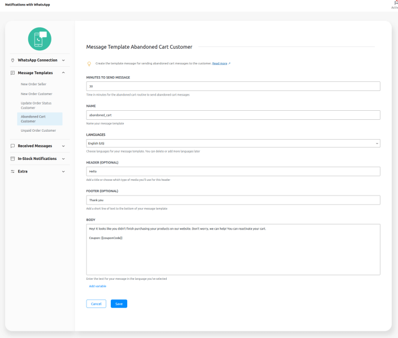This screenshot has width=398, height=338.
Task: Click the plug icon beside WhatsApp Connection
Action: (x=12, y=60)
